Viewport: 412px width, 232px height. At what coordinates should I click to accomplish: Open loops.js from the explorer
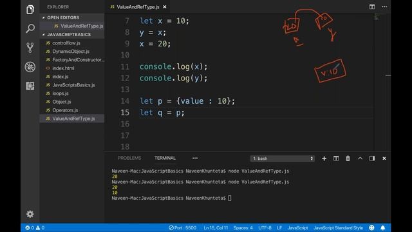pyautogui.click(x=60, y=93)
